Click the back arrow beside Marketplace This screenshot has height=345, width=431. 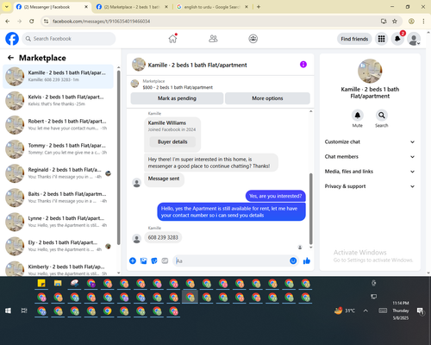(10, 58)
